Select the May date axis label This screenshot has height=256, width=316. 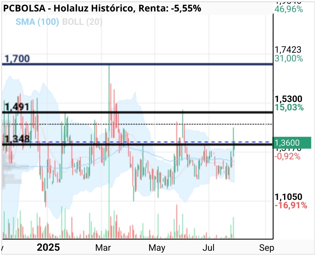[157, 248]
